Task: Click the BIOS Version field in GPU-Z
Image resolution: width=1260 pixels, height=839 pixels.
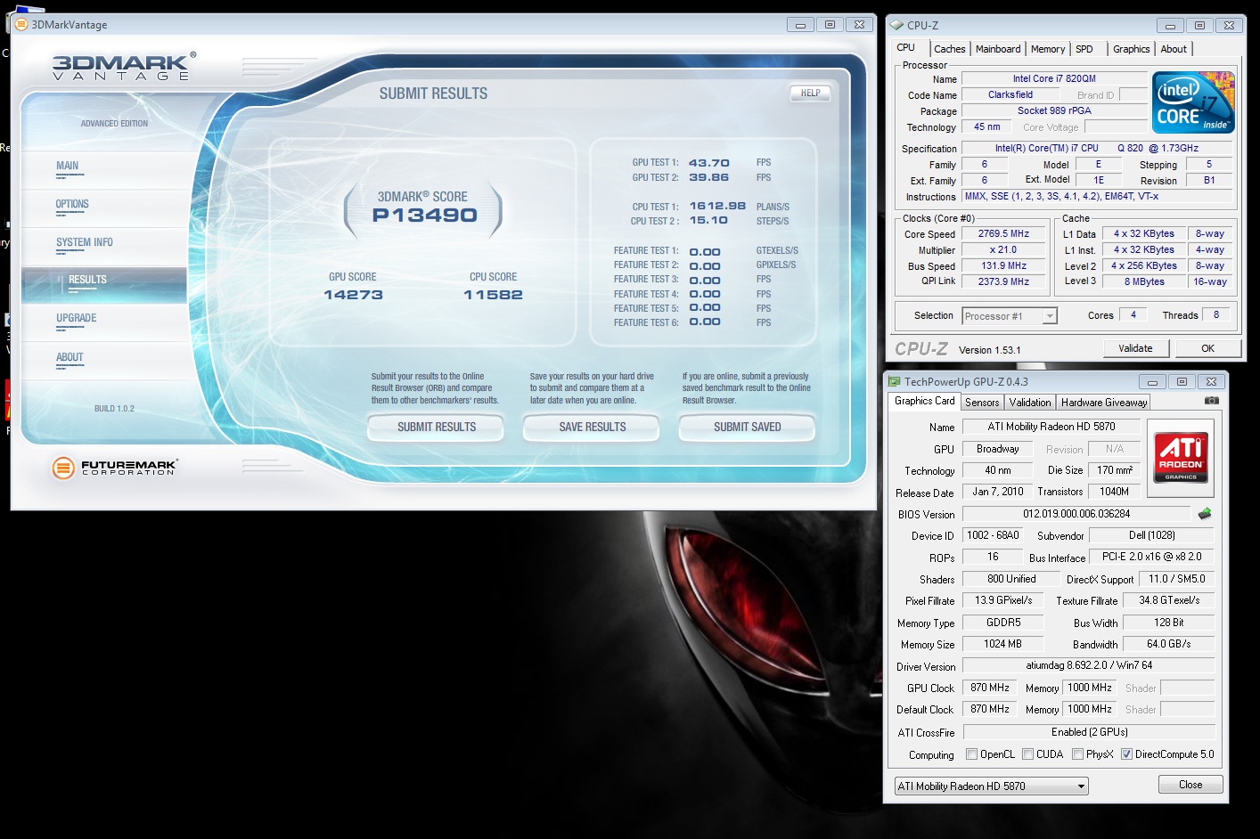Action: [1076, 514]
